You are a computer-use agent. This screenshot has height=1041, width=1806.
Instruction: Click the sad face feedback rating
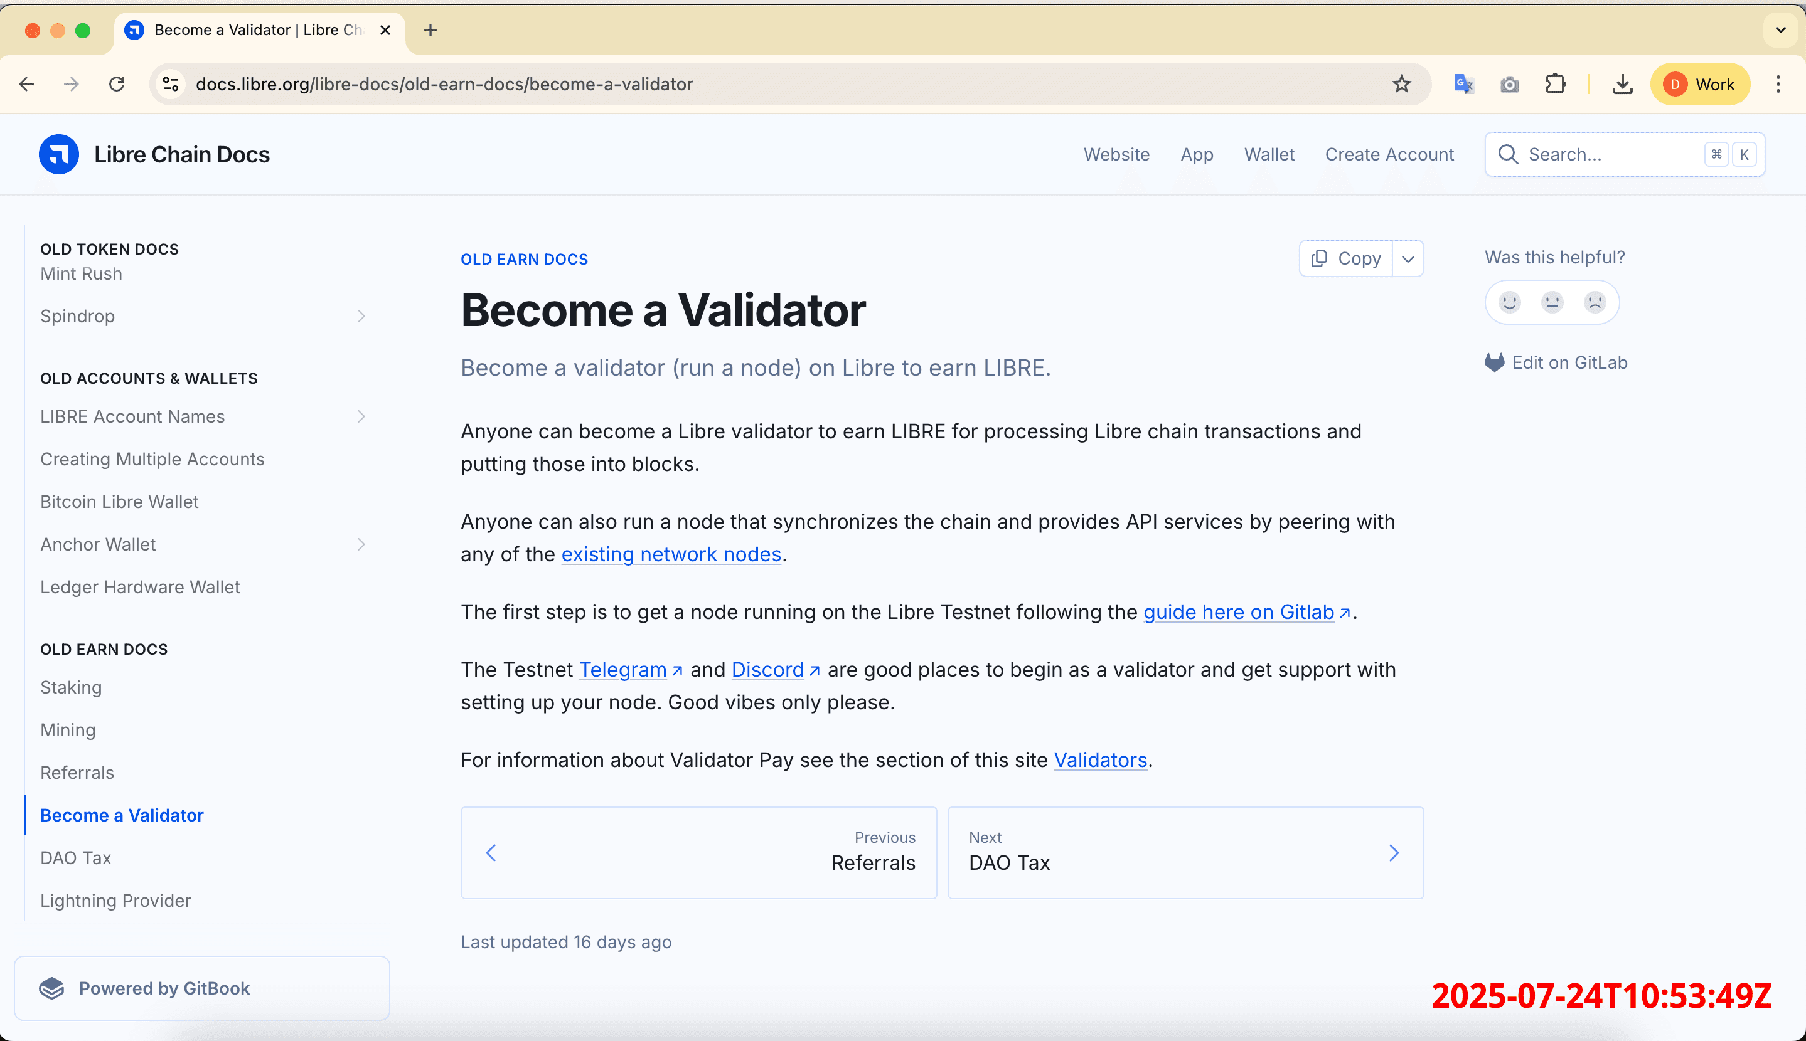click(x=1595, y=302)
